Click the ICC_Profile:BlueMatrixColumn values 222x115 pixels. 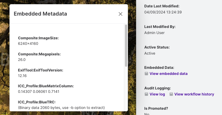[x=39, y=92]
